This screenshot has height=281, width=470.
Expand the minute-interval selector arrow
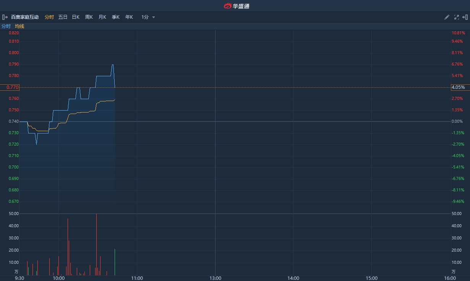(154, 17)
